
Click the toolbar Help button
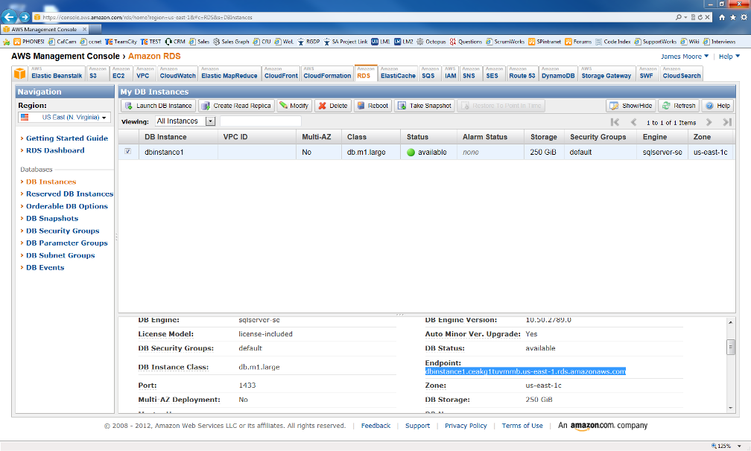[718, 106]
